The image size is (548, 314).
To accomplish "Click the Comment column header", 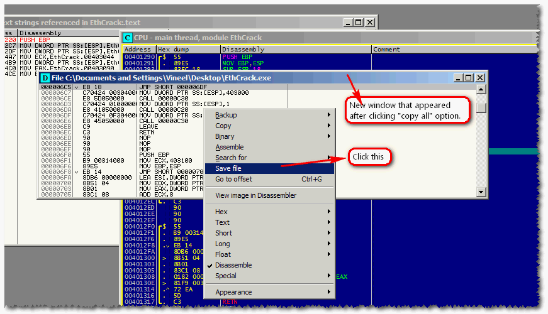I will coord(454,50).
